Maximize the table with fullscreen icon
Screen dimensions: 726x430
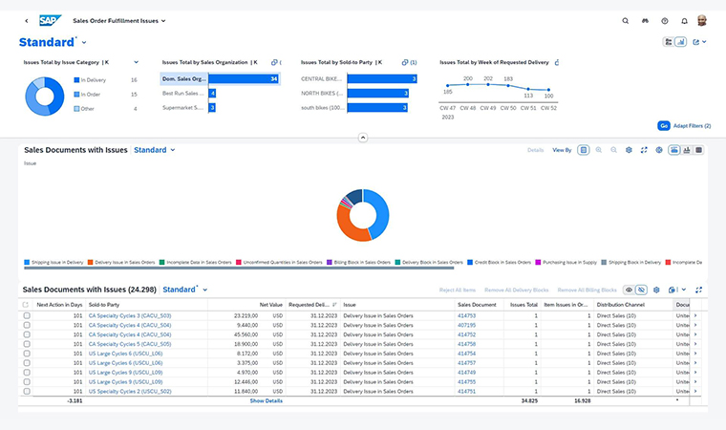coord(699,290)
